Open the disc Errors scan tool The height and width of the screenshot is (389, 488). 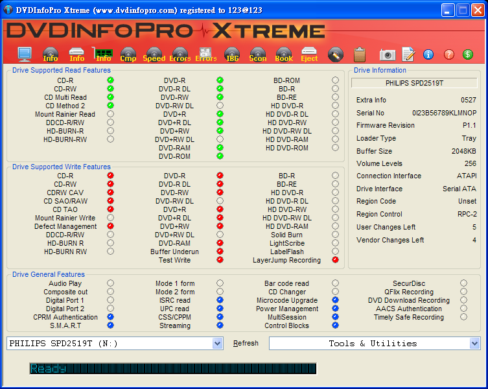click(x=180, y=54)
